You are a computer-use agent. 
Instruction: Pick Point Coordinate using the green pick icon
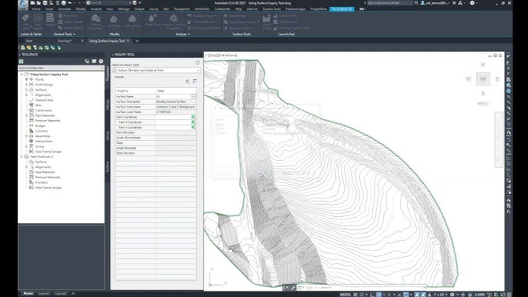pos(193,117)
